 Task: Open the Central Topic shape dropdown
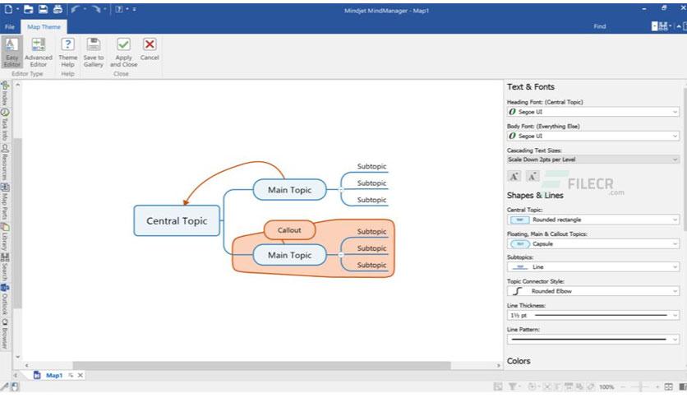point(592,220)
